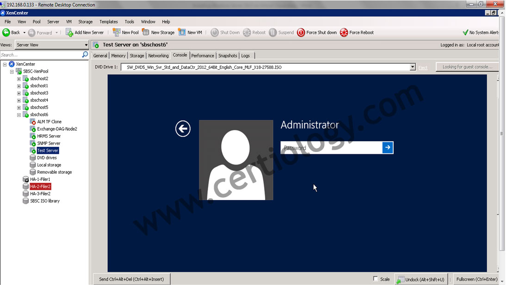Click the Password input field
Image resolution: width=506 pixels, height=285 pixels.
(332, 148)
